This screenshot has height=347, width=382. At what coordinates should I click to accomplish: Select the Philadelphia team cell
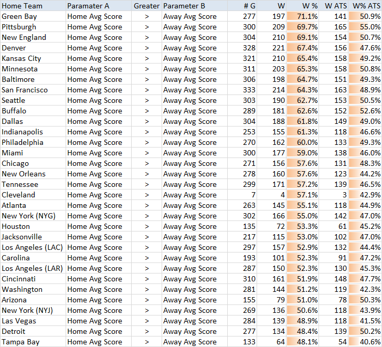coord(33,142)
